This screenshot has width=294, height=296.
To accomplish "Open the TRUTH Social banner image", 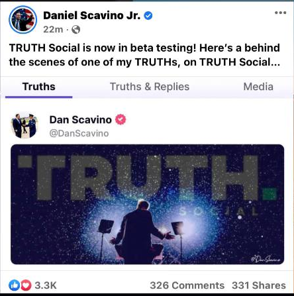I will click(x=147, y=204).
